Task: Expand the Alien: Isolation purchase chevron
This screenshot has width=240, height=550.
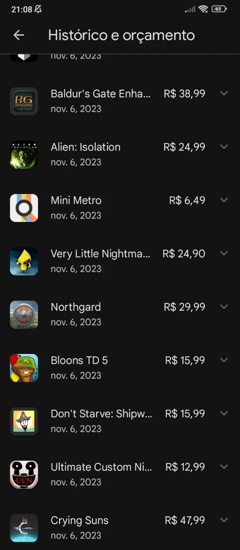Action: (x=224, y=147)
